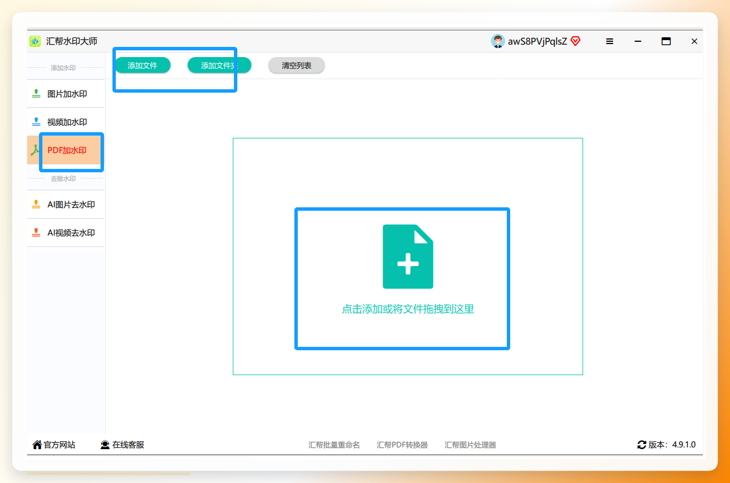Switch to 视频加水印 mode
Screen dimensions: 730x483
[66, 122]
